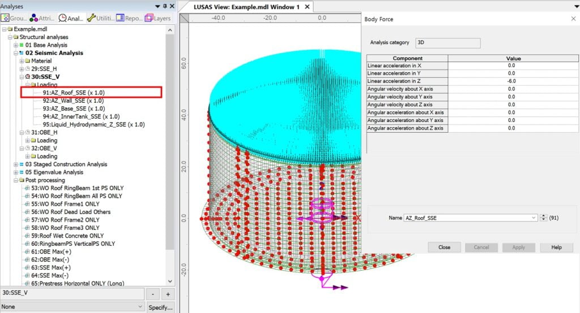This screenshot has width=580, height=313.
Task: Select the LUSAS View Example.mdl Window 1 tab
Action: (246, 7)
